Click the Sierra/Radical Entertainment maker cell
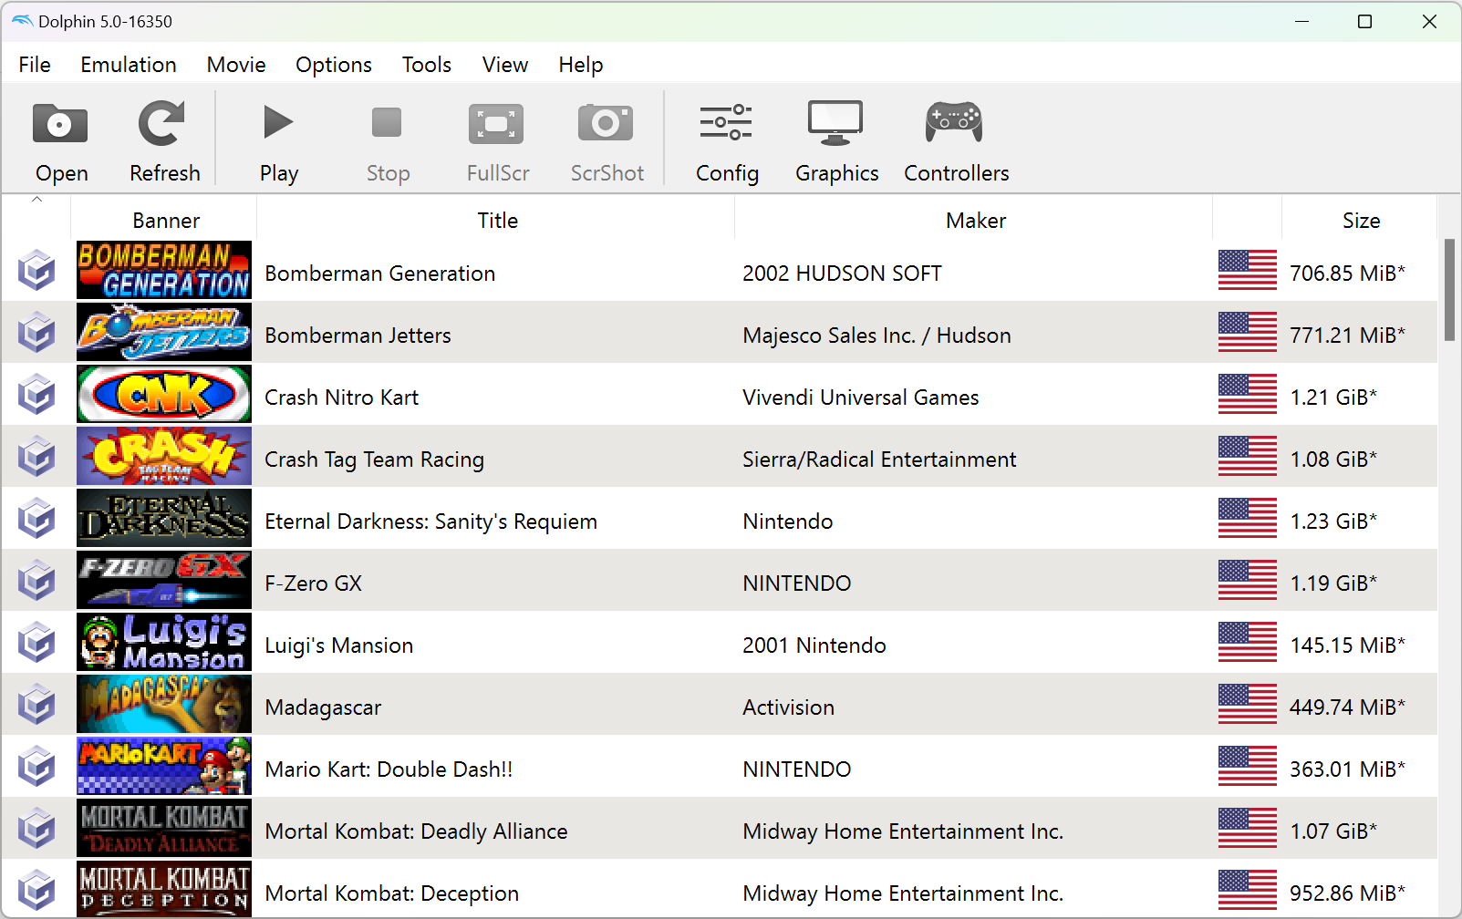The image size is (1462, 919). tap(879, 459)
